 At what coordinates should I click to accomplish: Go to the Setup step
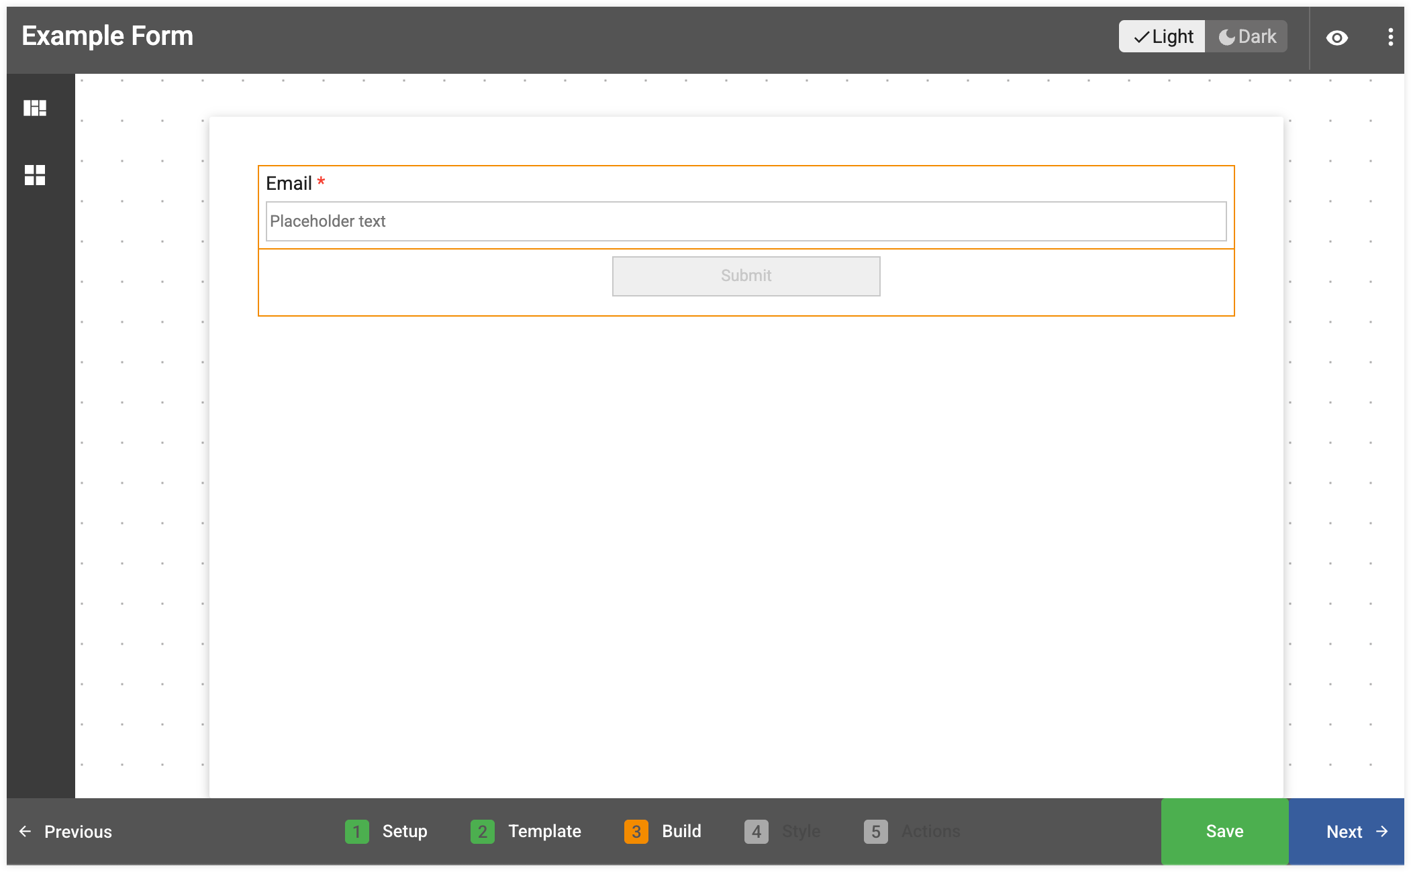405,831
